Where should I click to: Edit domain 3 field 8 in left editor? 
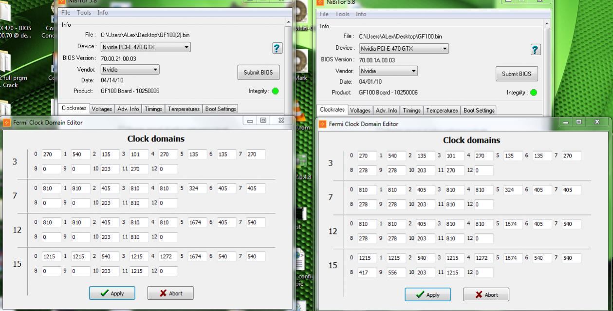pyautogui.click(x=51, y=169)
